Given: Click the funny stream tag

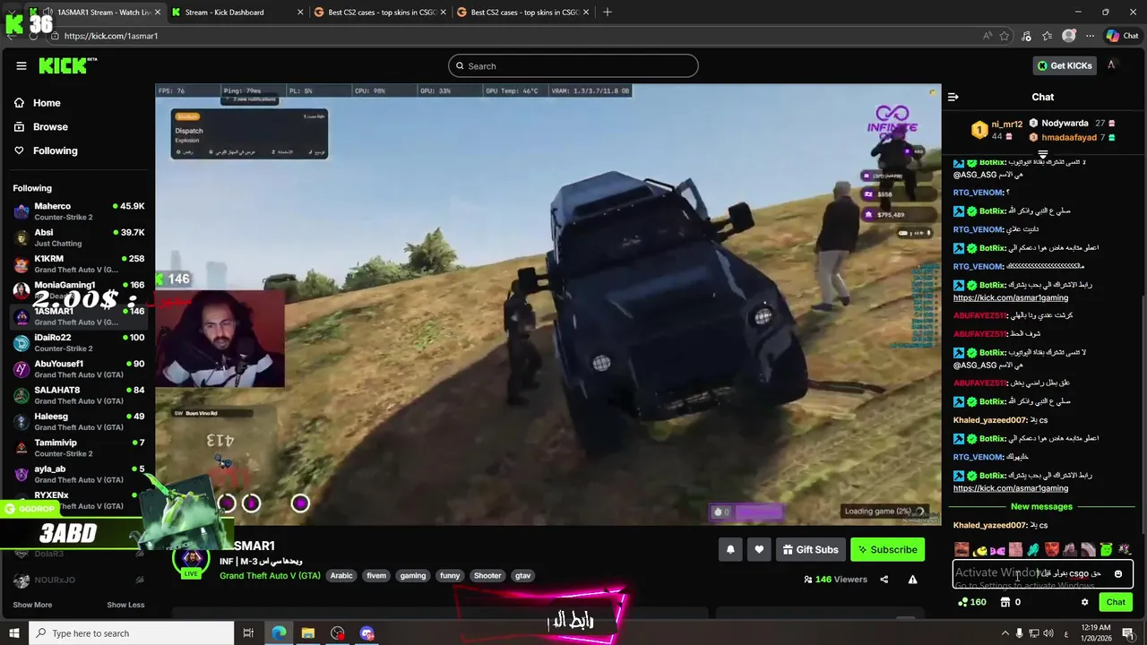Looking at the screenshot, I should 450,576.
